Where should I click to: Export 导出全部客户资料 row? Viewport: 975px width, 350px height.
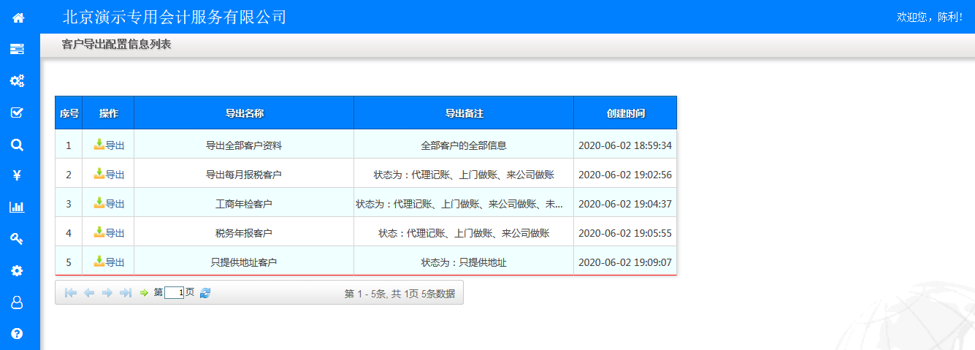[x=109, y=145]
